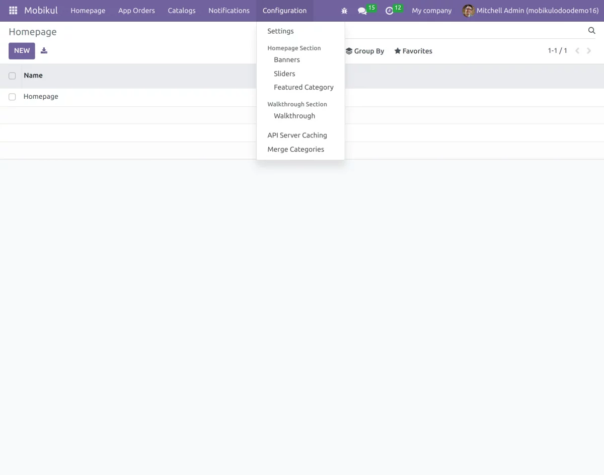
Task: Open the My company switcher
Action: click(x=431, y=11)
